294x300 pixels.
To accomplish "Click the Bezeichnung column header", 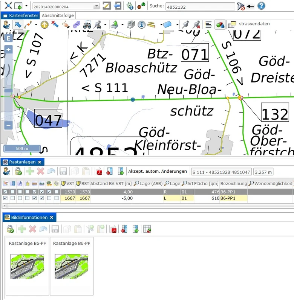I will 233,183.
